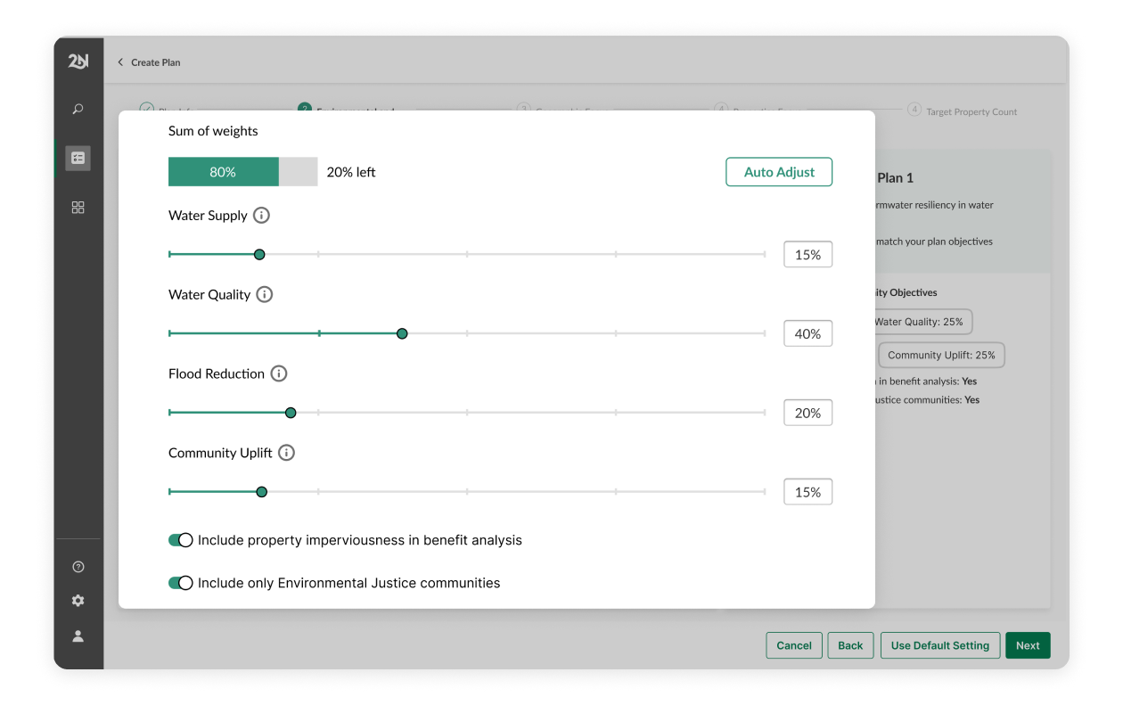Click the 2N logo in sidebar
This screenshot has height=705, width=1123.
[78, 61]
